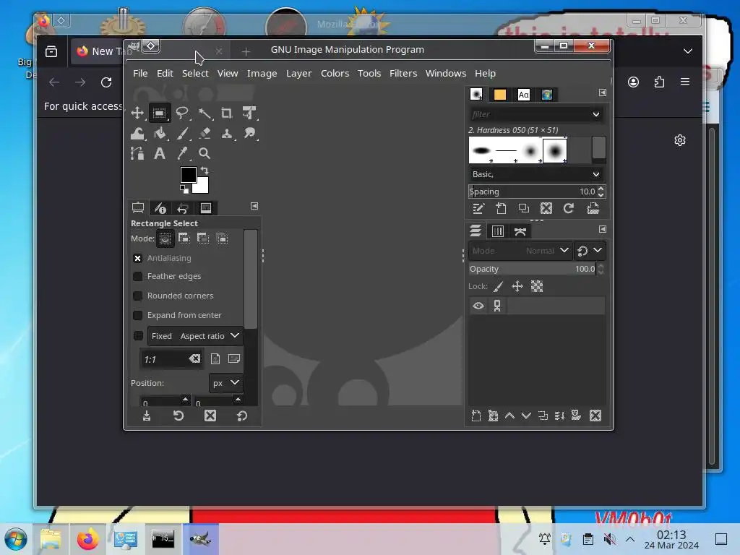The width and height of the screenshot is (740, 555).
Task: Open the Windows menu
Action: (445, 73)
